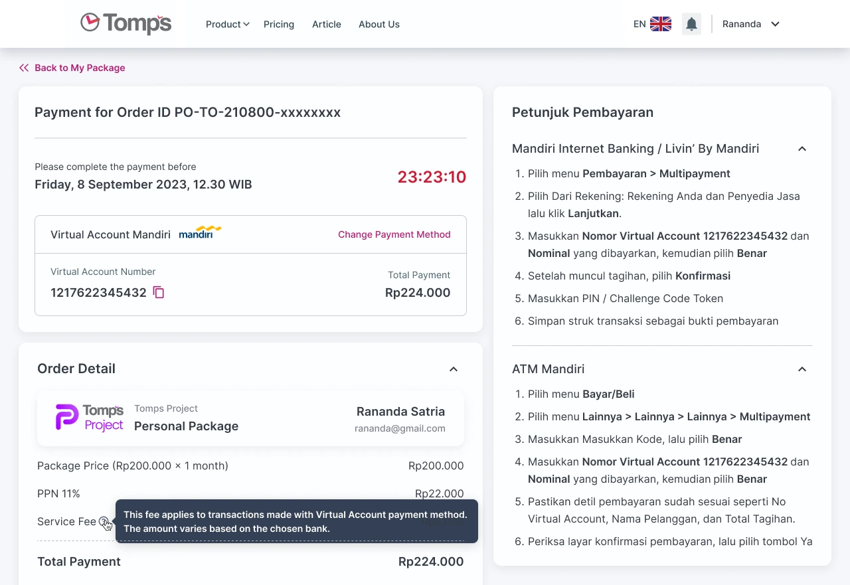This screenshot has height=585, width=850.
Task: Collapse Mandiri Internet Banking instructions
Action: click(x=802, y=149)
